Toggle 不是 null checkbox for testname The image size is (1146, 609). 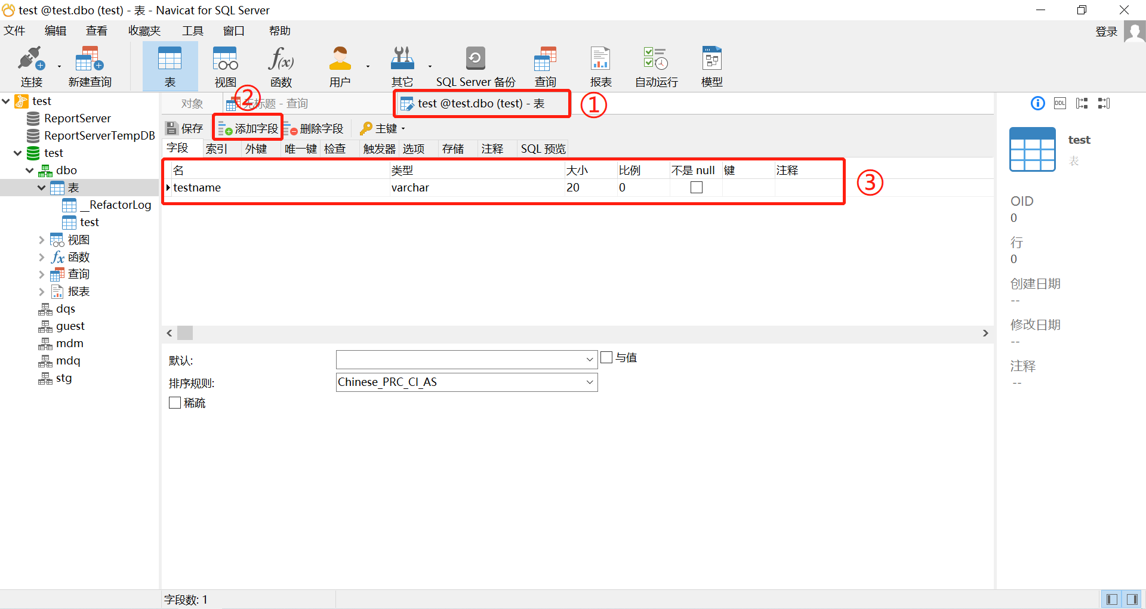(x=696, y=187)
